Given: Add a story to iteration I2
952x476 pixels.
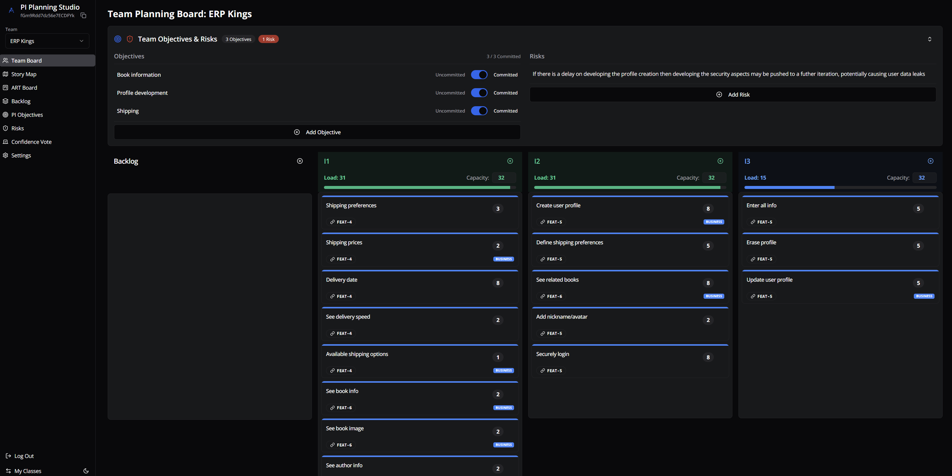Looking at the screenshot, I should pos(720,161).
